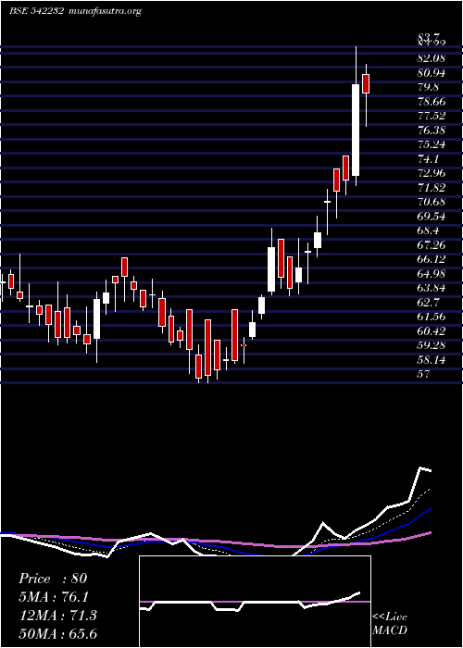Click the 74.1 price axis label
The height and width of the screenshot is (648, 463).
pyautogui.click(x=428, y=159)
